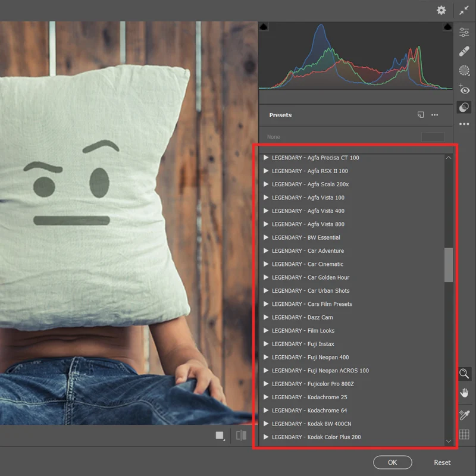Select the Red Eye removal tool

(x=464, y=90)
